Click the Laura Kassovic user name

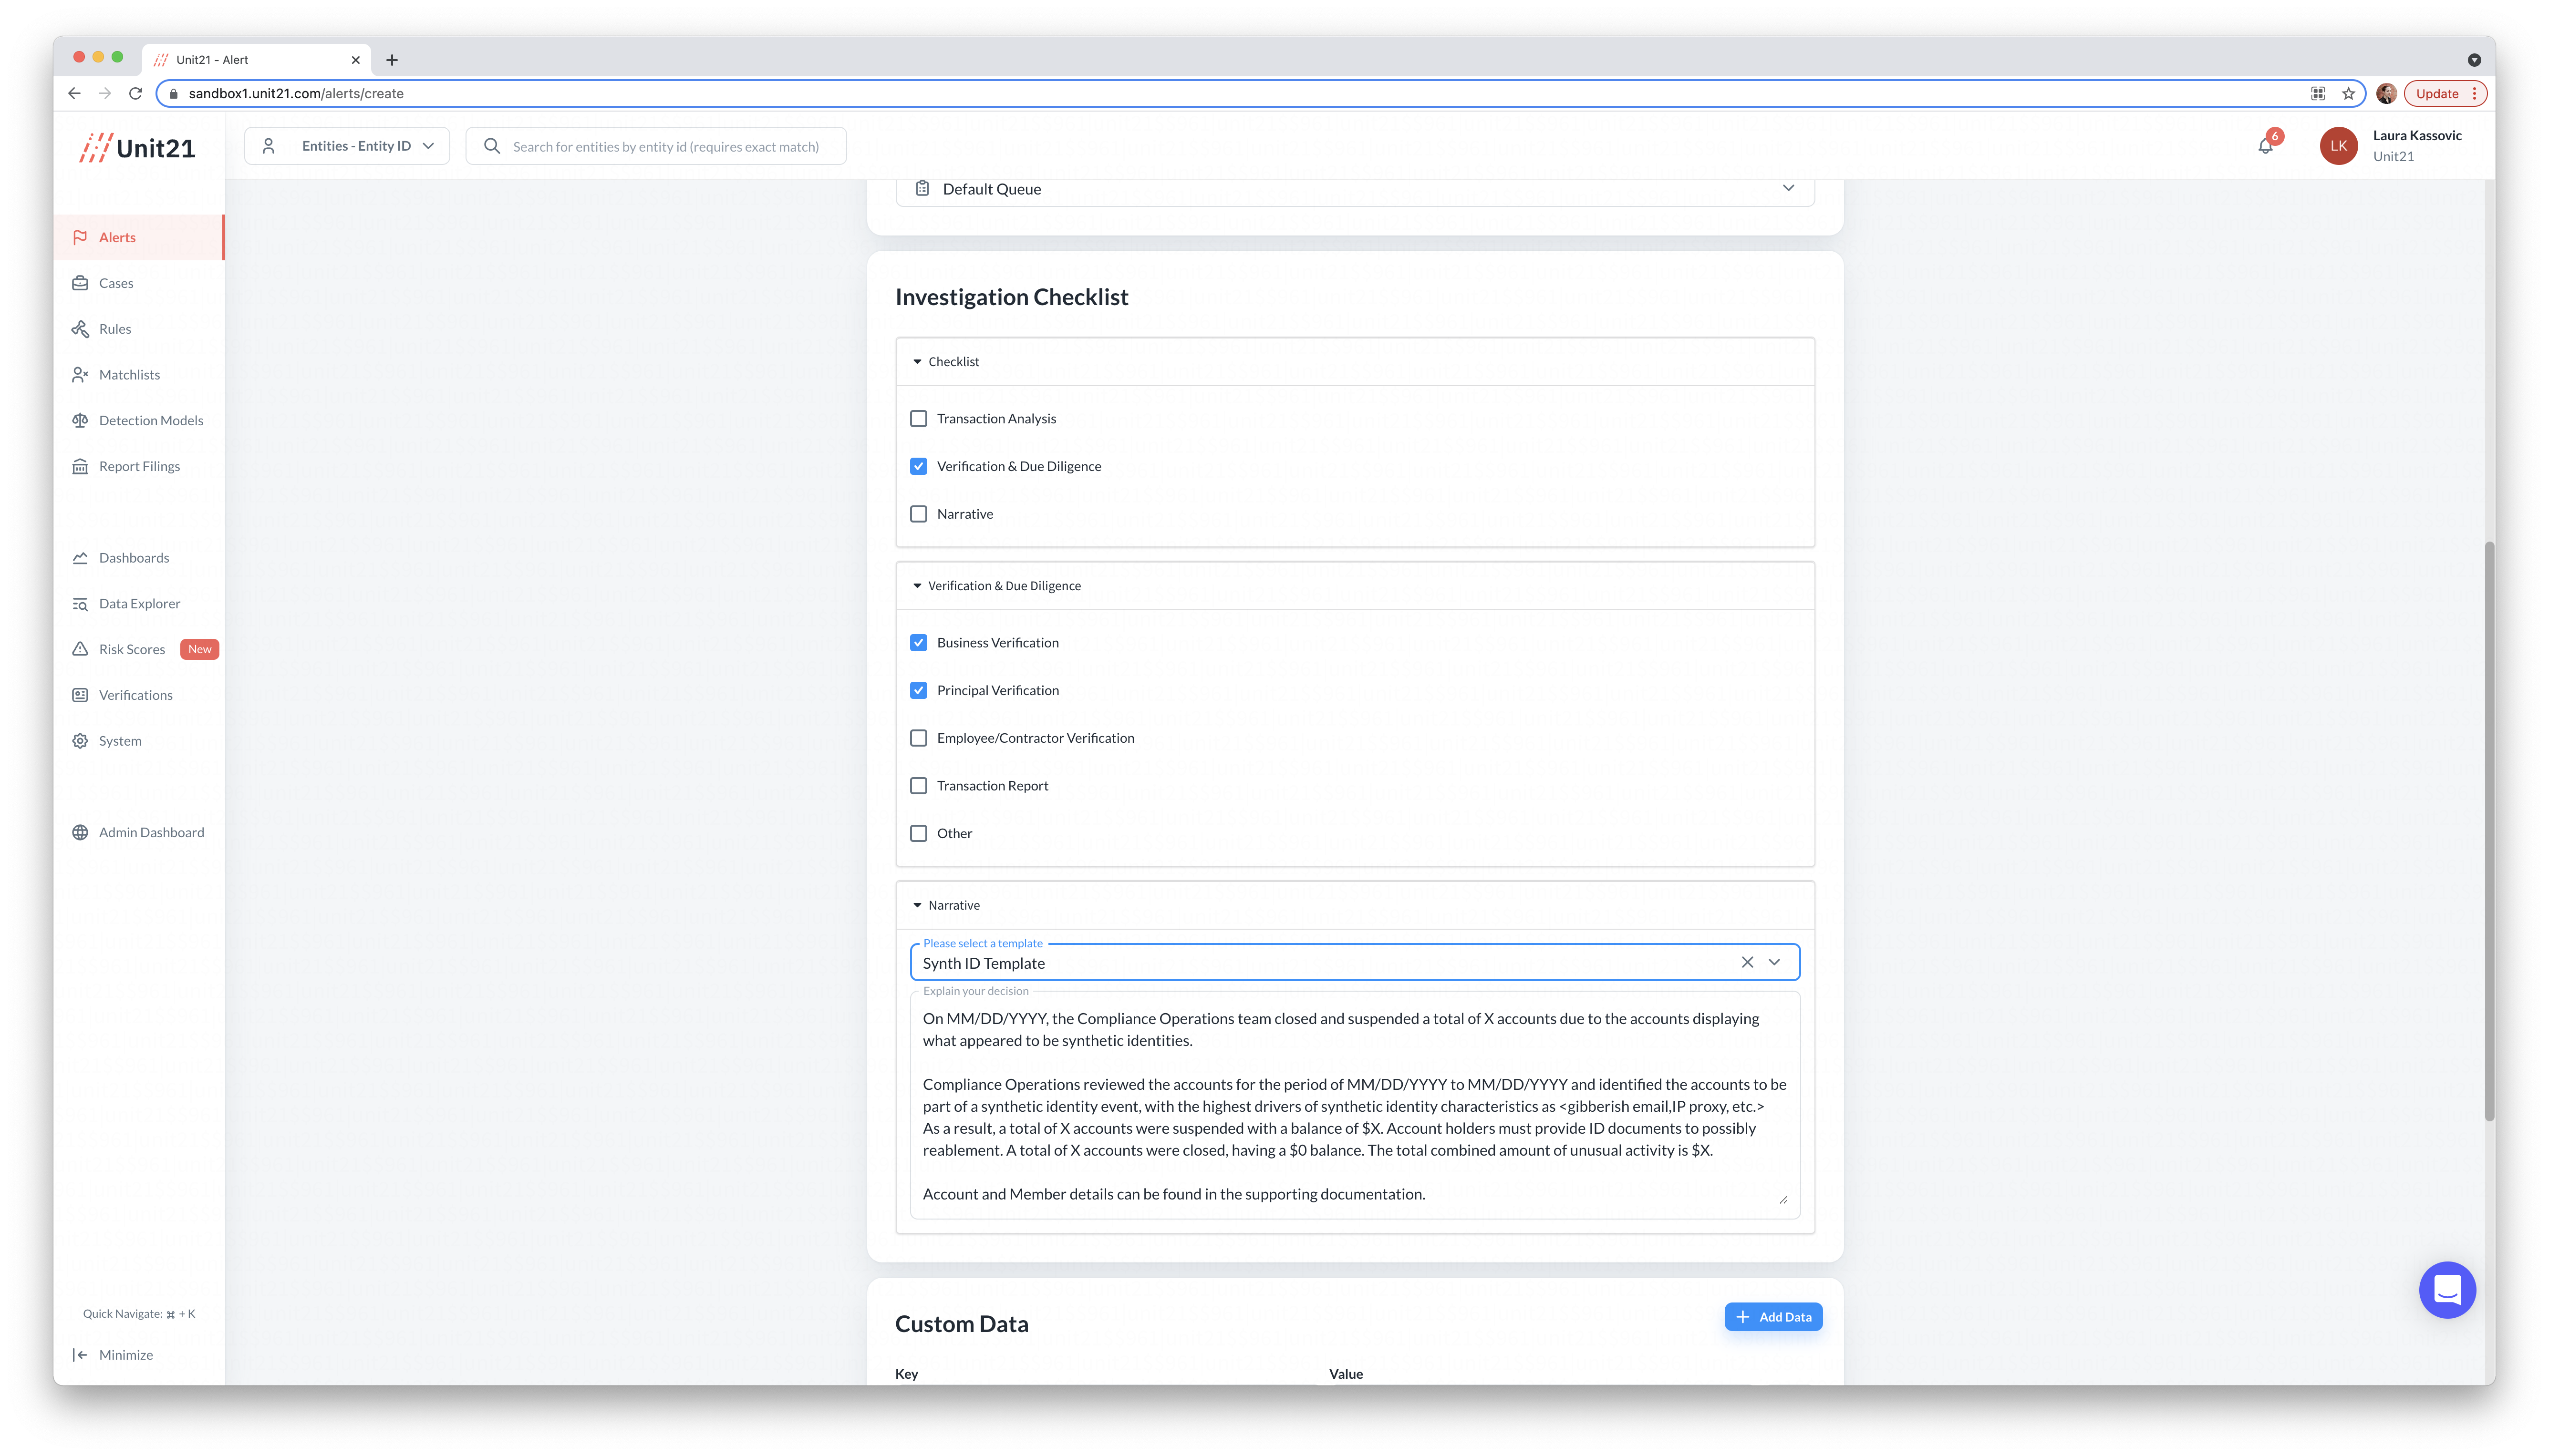[2416, 135]
